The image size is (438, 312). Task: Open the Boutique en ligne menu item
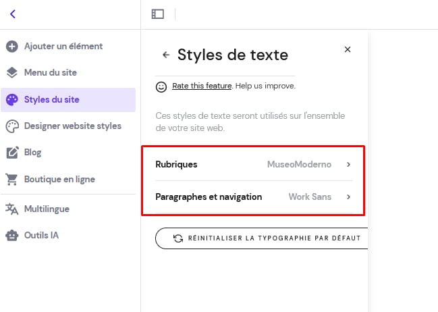[59, 180]
